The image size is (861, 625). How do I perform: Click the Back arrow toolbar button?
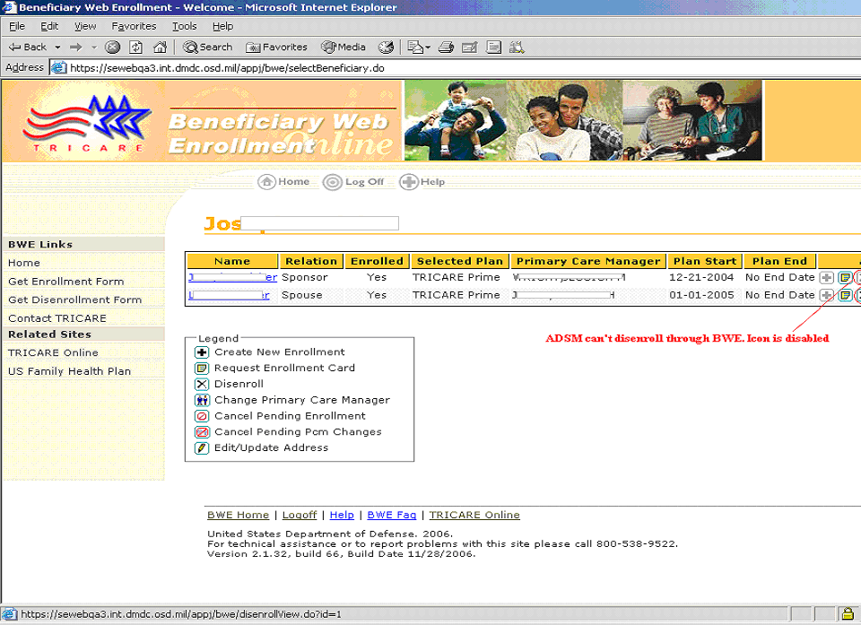click(x=28, y=48)
